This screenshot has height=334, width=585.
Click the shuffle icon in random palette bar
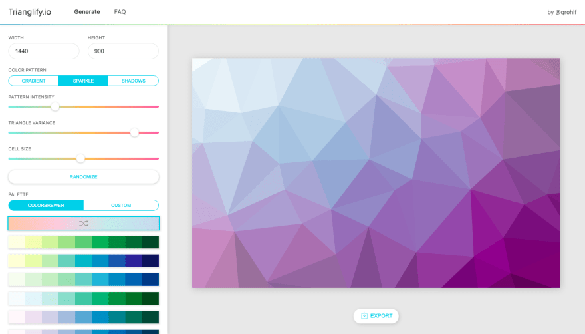pyautogui.click(x=84, y=223)
